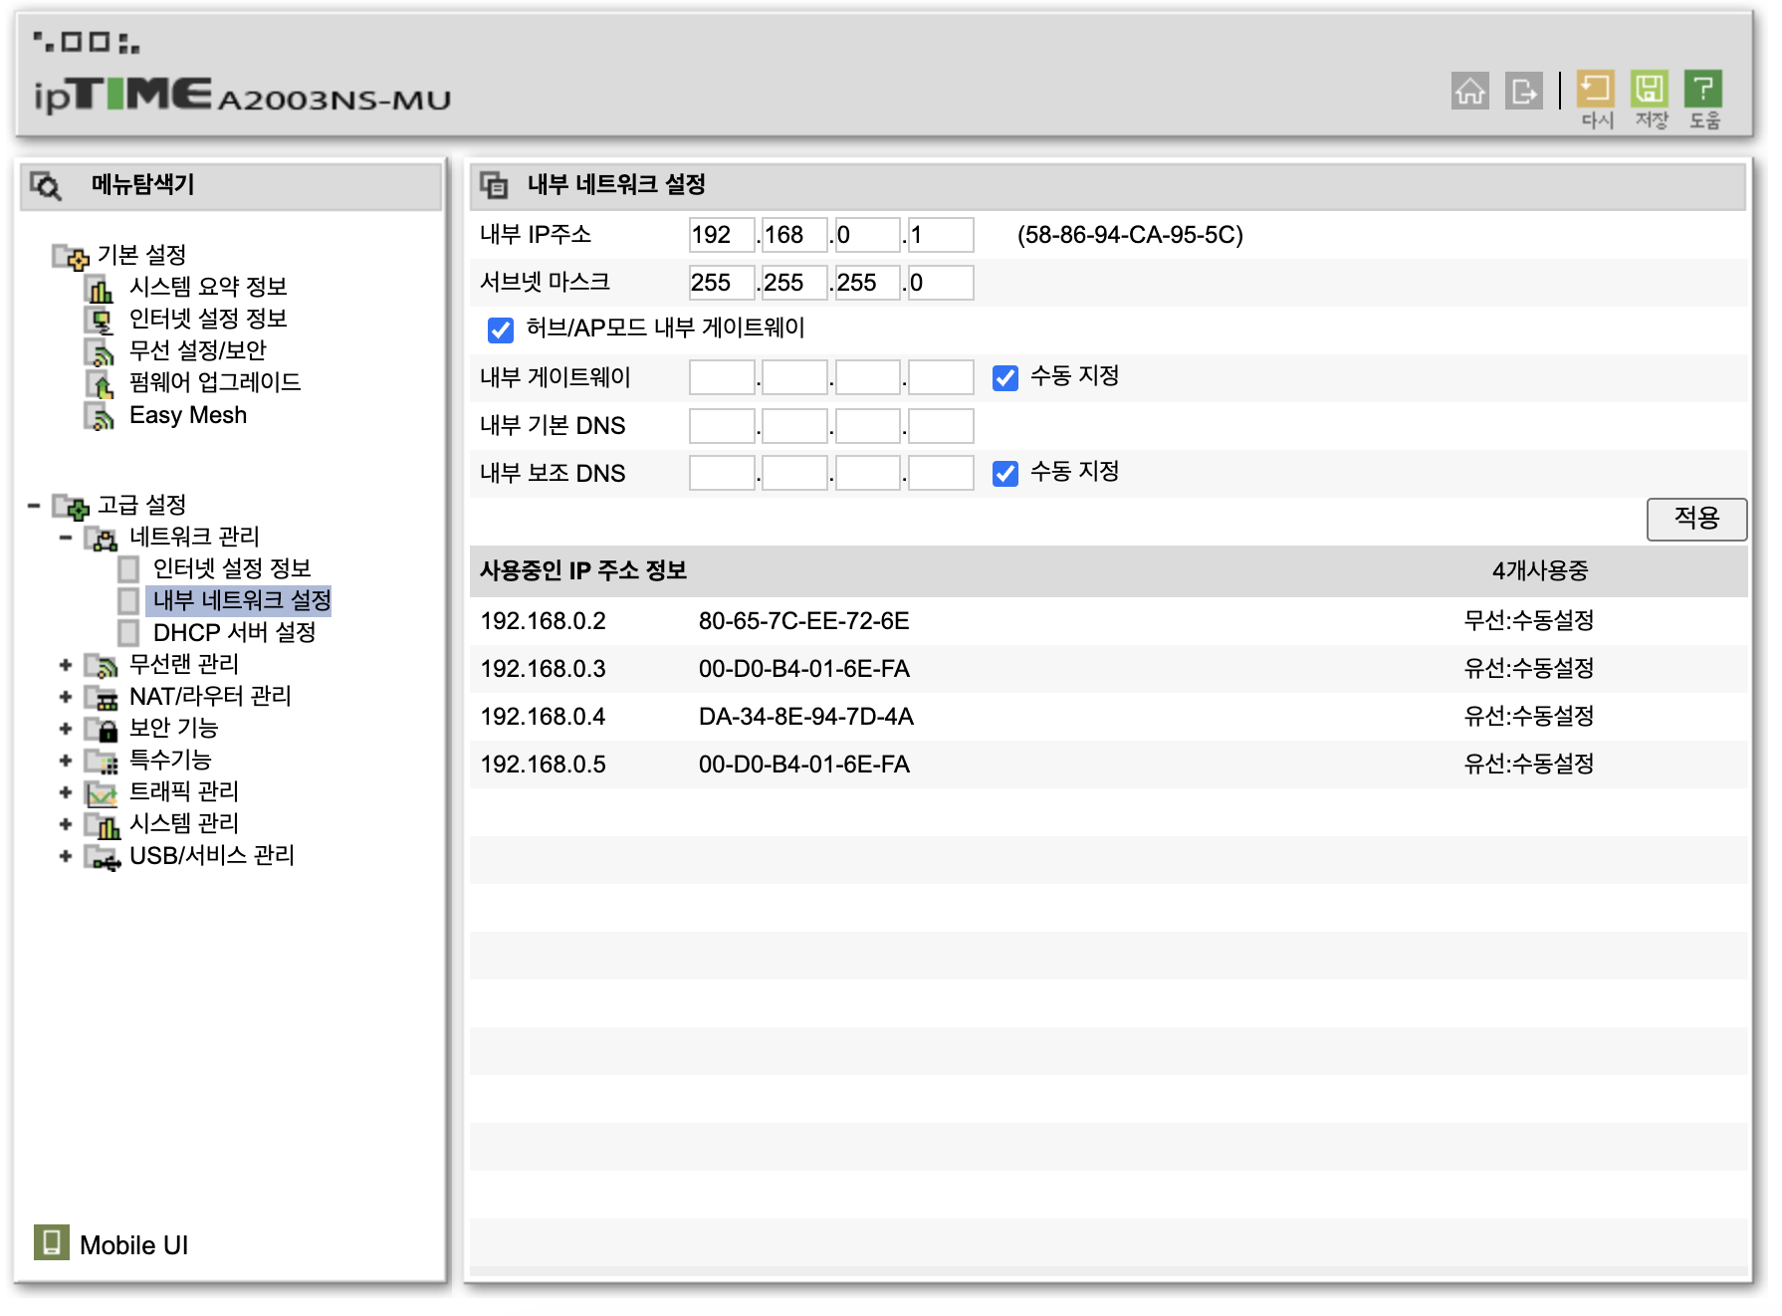Image resolution: width=1782 pixels, height=1316 pixels.
Task: Click the first octet field of 내부 IP주소
Action: pyautogui.click(x=721, y=235)
